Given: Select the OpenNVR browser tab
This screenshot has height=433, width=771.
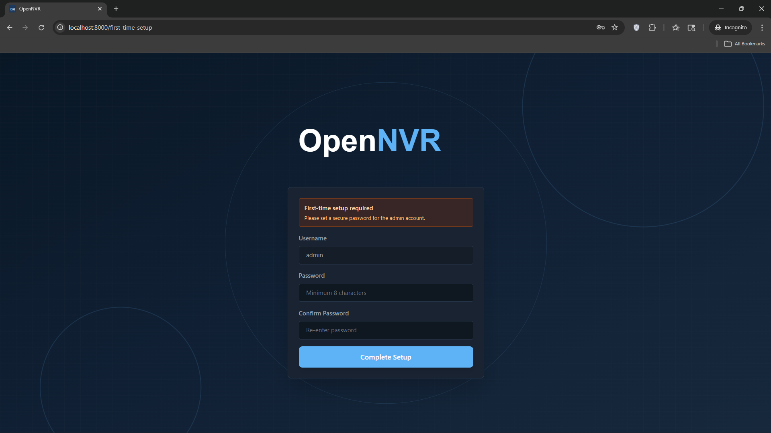Looking at the screenshot, I should pyautogui.click(x=56, y=9).
